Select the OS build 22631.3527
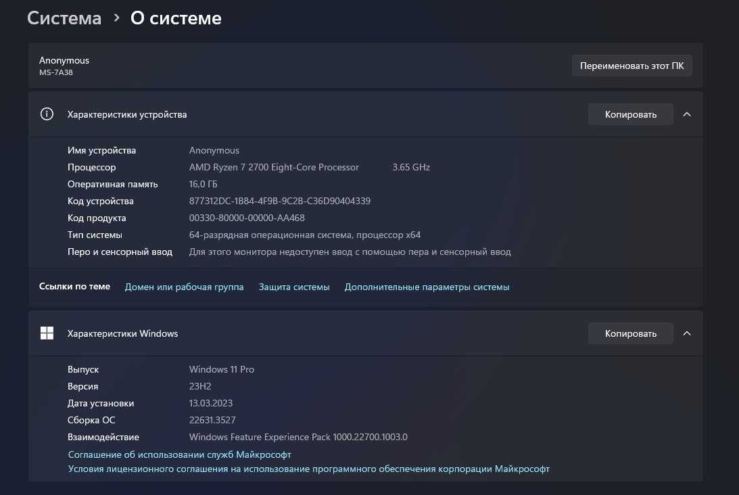 (x=212, y=420)
